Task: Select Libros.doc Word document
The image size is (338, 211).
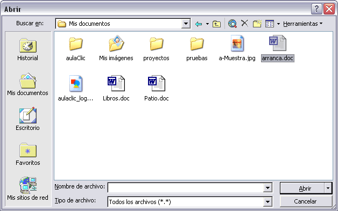Action: (116, 89)
